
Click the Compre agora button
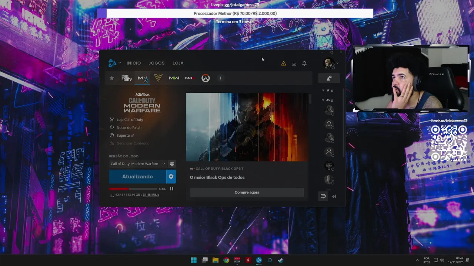tap(247, 192)
